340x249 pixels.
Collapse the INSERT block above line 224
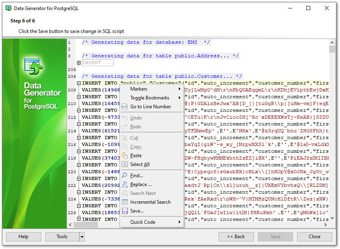(79, 192)
